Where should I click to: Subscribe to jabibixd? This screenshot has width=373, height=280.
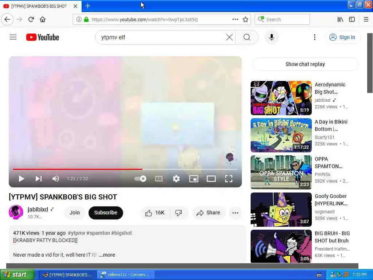pyautogui.click(x=106, y=213)
